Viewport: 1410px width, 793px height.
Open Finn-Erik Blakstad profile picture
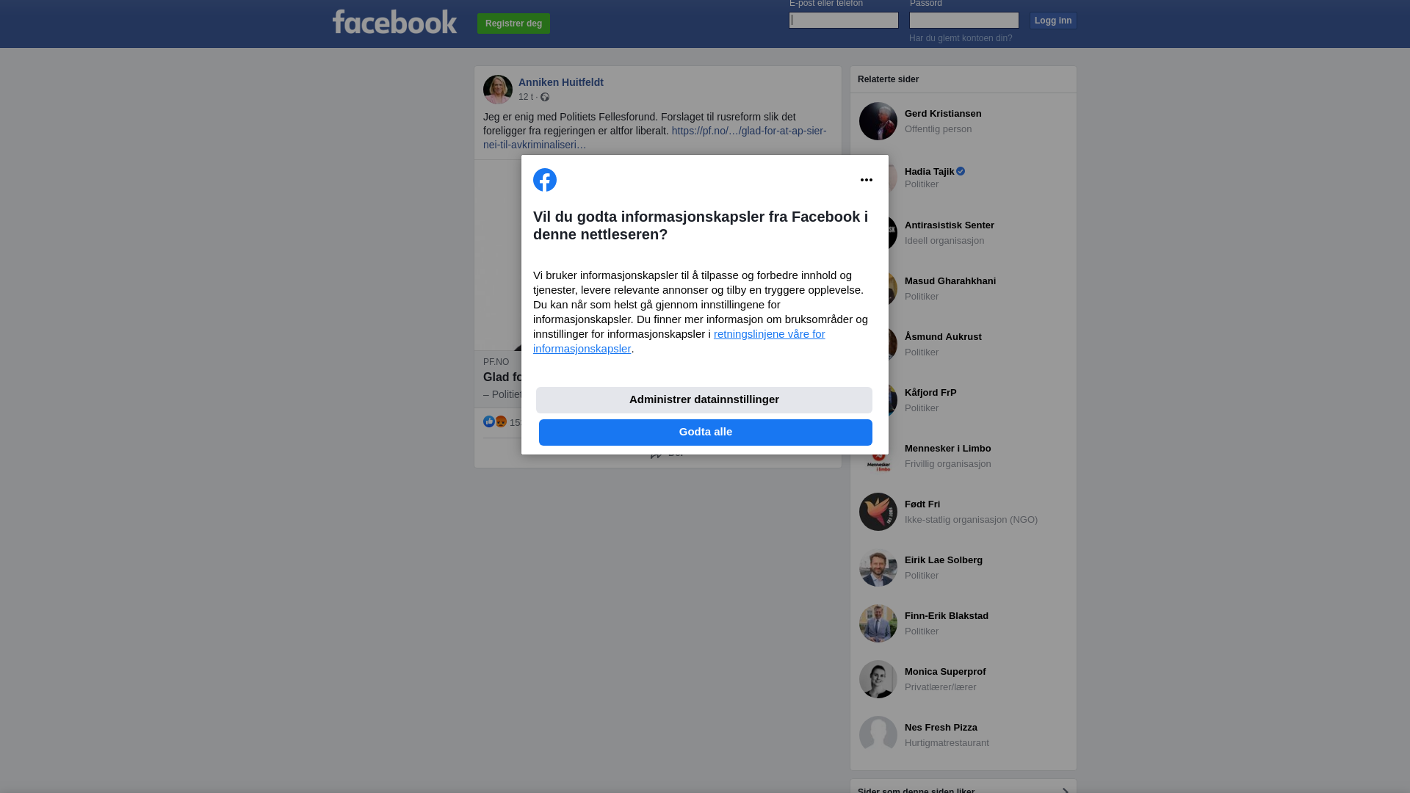878,623
